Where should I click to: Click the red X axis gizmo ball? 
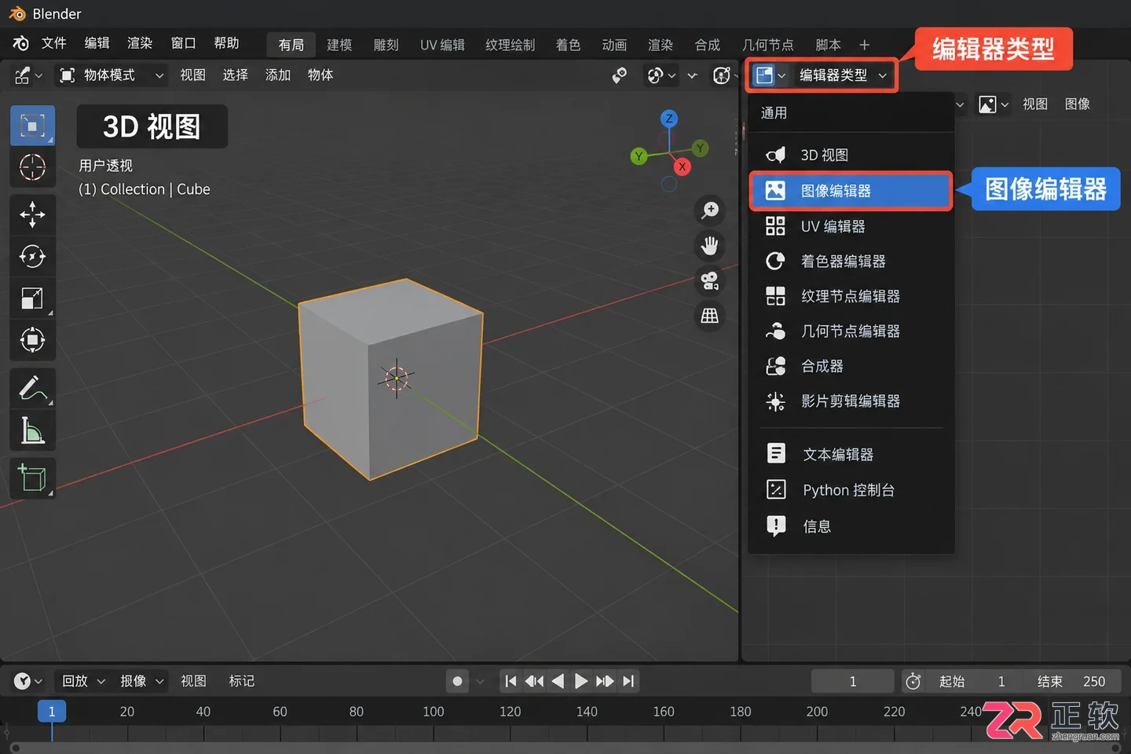(683, 167)
